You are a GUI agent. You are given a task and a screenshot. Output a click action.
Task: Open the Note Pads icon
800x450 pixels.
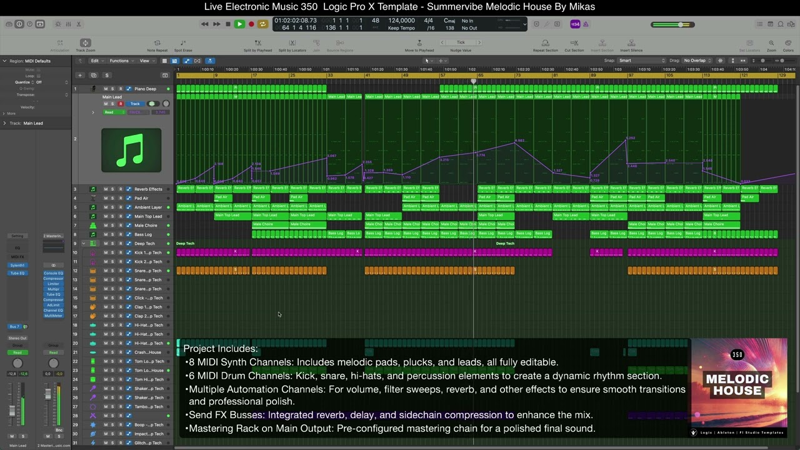coord(771,24)
